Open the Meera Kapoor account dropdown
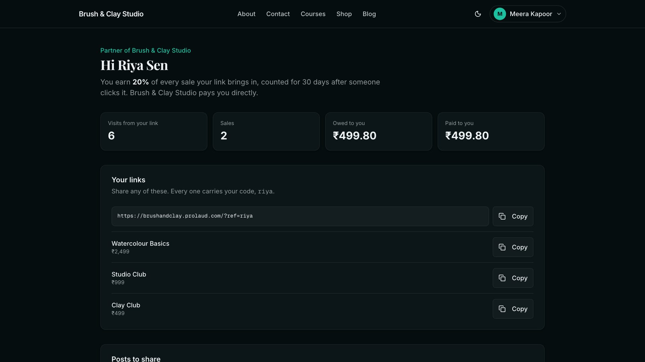 (527, 14)
